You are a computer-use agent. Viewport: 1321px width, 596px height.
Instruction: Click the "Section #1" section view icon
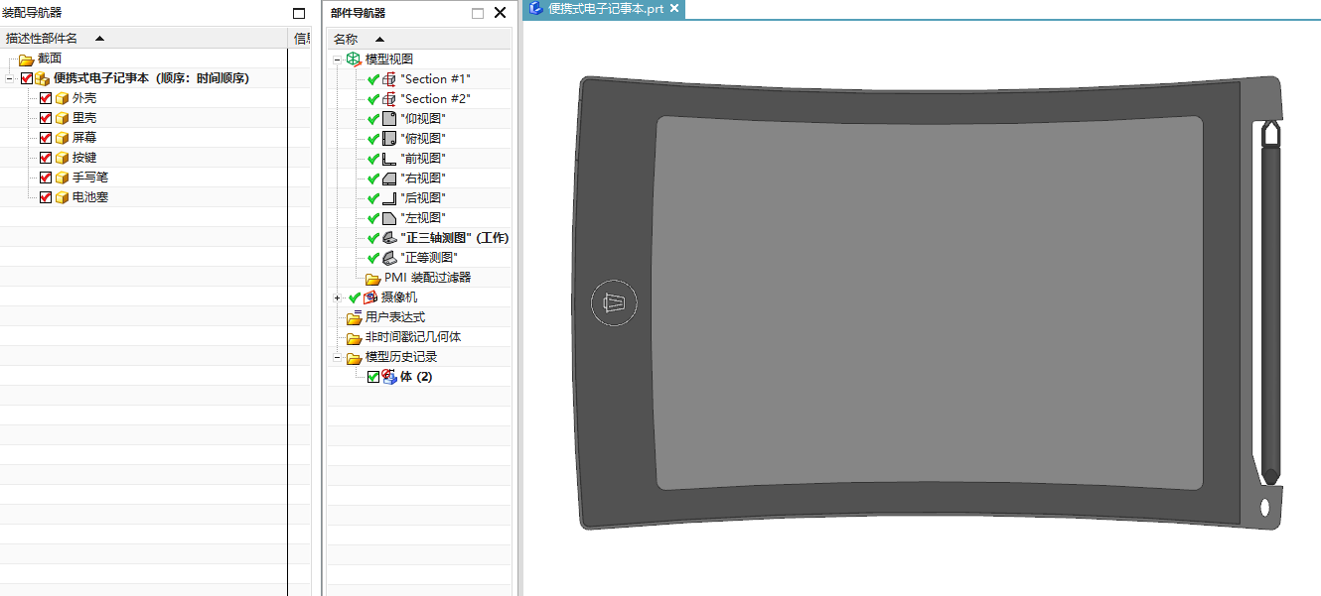(x=389, y=79)
